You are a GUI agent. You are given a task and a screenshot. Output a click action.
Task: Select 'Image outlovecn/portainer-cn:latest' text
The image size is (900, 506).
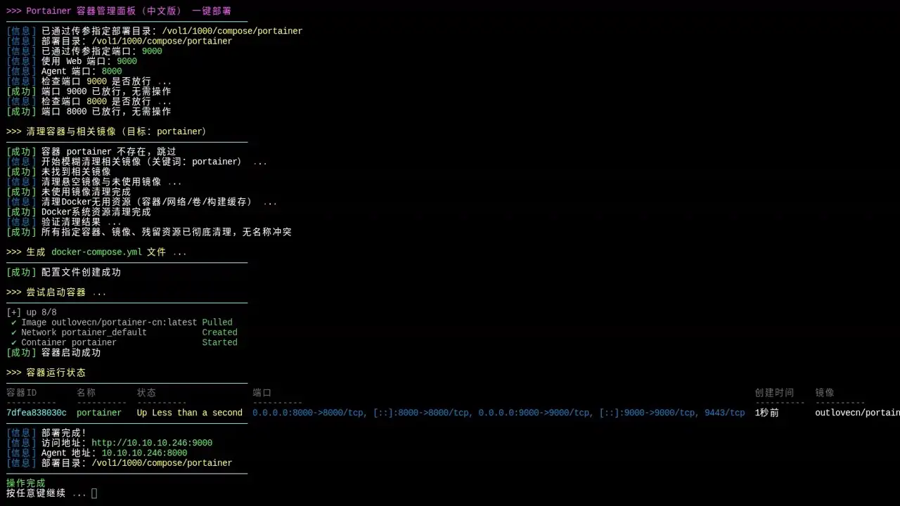click(109, 323)
